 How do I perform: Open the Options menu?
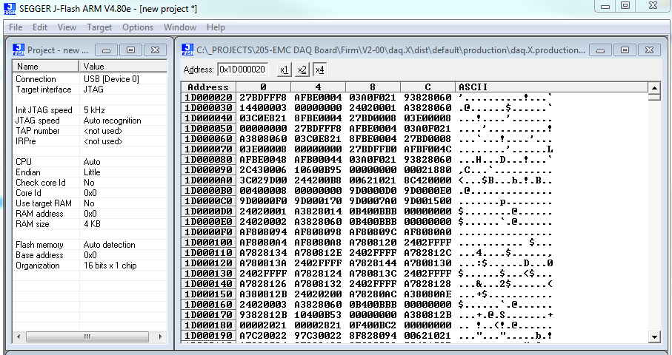click(138, 27)
